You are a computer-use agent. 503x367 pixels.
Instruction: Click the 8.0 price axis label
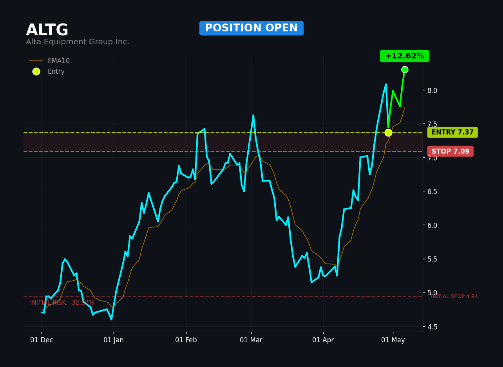tap(432, 90)
